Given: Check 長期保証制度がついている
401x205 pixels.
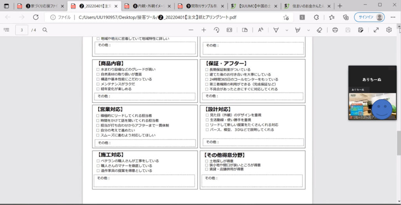Looking at the screenshot, I should coord(207,69).
